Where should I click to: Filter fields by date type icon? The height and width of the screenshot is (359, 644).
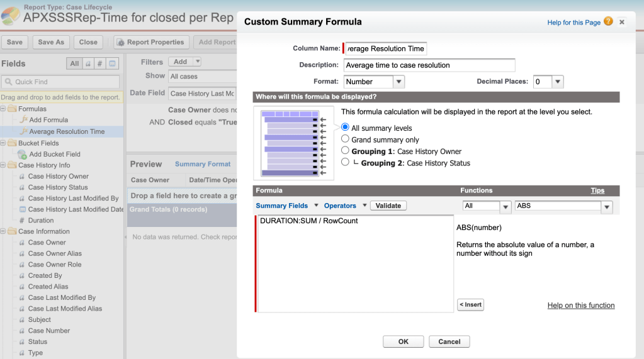(x=112, y=64)
